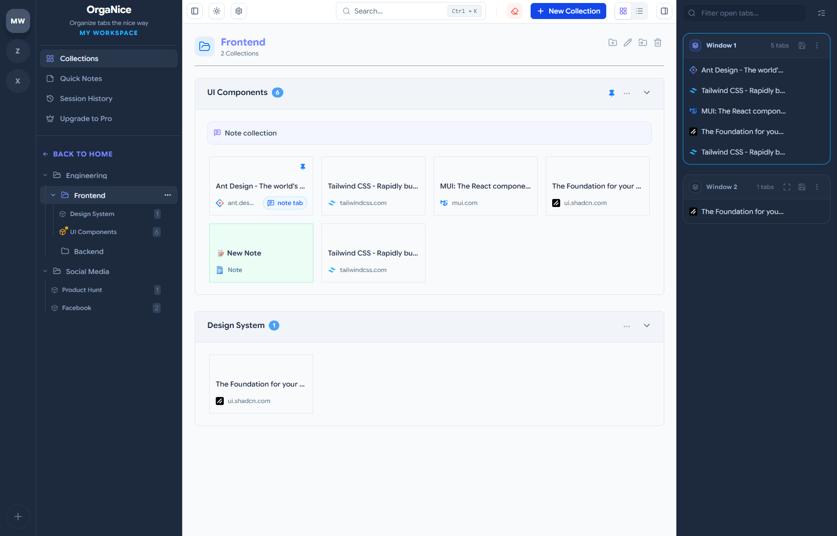Unpin the UI Components collection
Viewport: 837px width, 536px height.
coord(612,93)
